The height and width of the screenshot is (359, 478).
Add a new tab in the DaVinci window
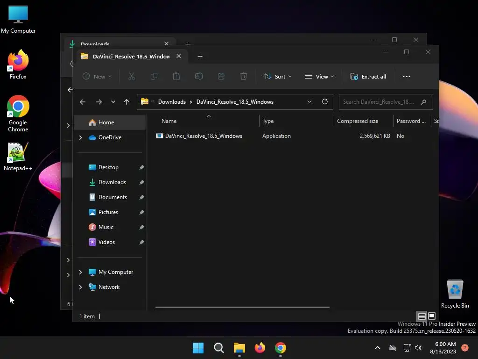click(x=200, y=57)
